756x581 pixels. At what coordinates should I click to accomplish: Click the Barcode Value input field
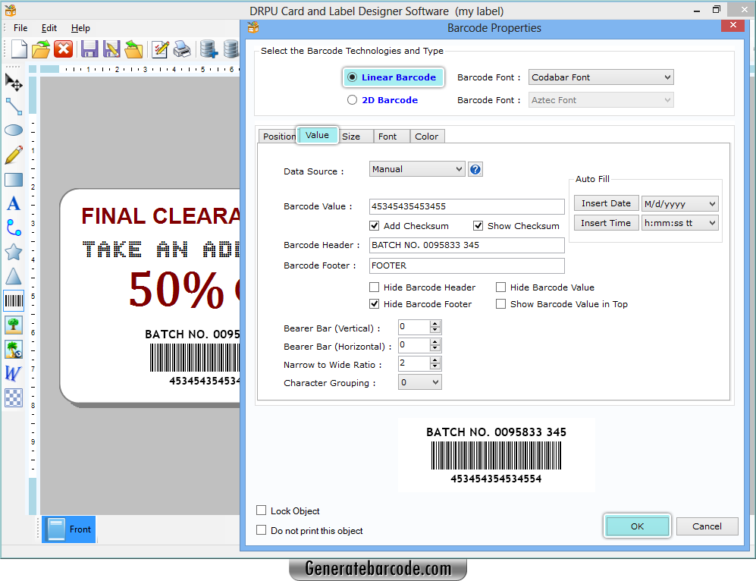point(466,206)
